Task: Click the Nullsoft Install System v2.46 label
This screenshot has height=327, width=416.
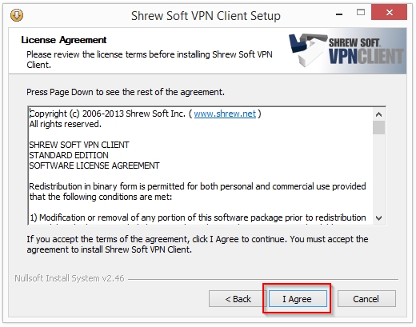Action: point(70,278)
